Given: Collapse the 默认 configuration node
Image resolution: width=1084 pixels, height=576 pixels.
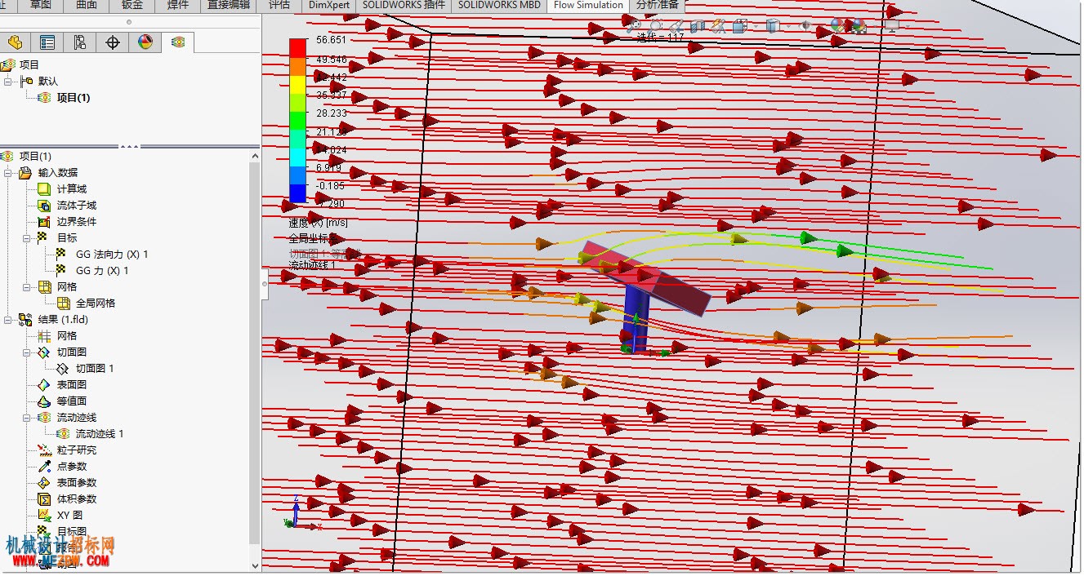Looking at the screenshot, I should point(8,82).
